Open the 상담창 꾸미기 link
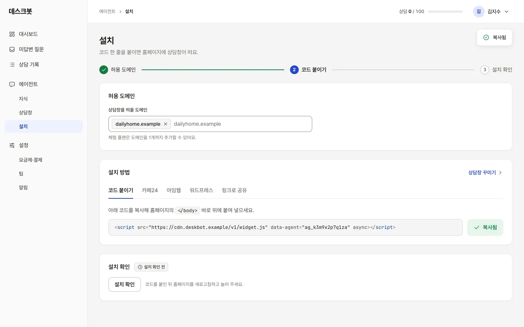The height and width of the screenshot is (327, 524). click(x=485, y=173)
